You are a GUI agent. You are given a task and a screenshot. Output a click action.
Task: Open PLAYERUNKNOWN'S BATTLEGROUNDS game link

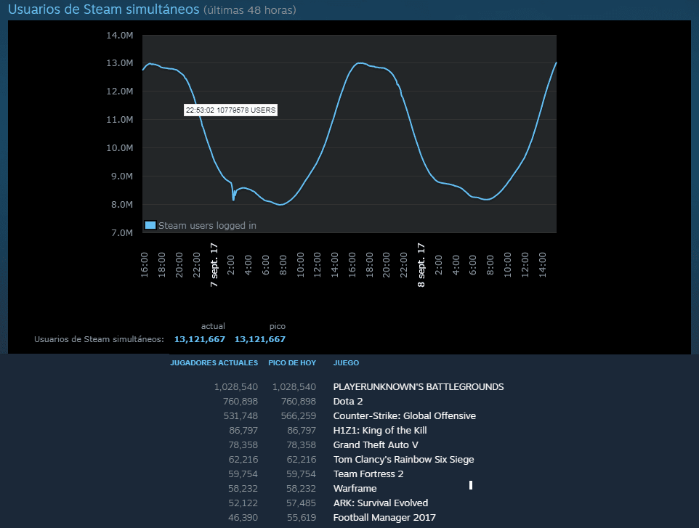(x=418, y=387)
